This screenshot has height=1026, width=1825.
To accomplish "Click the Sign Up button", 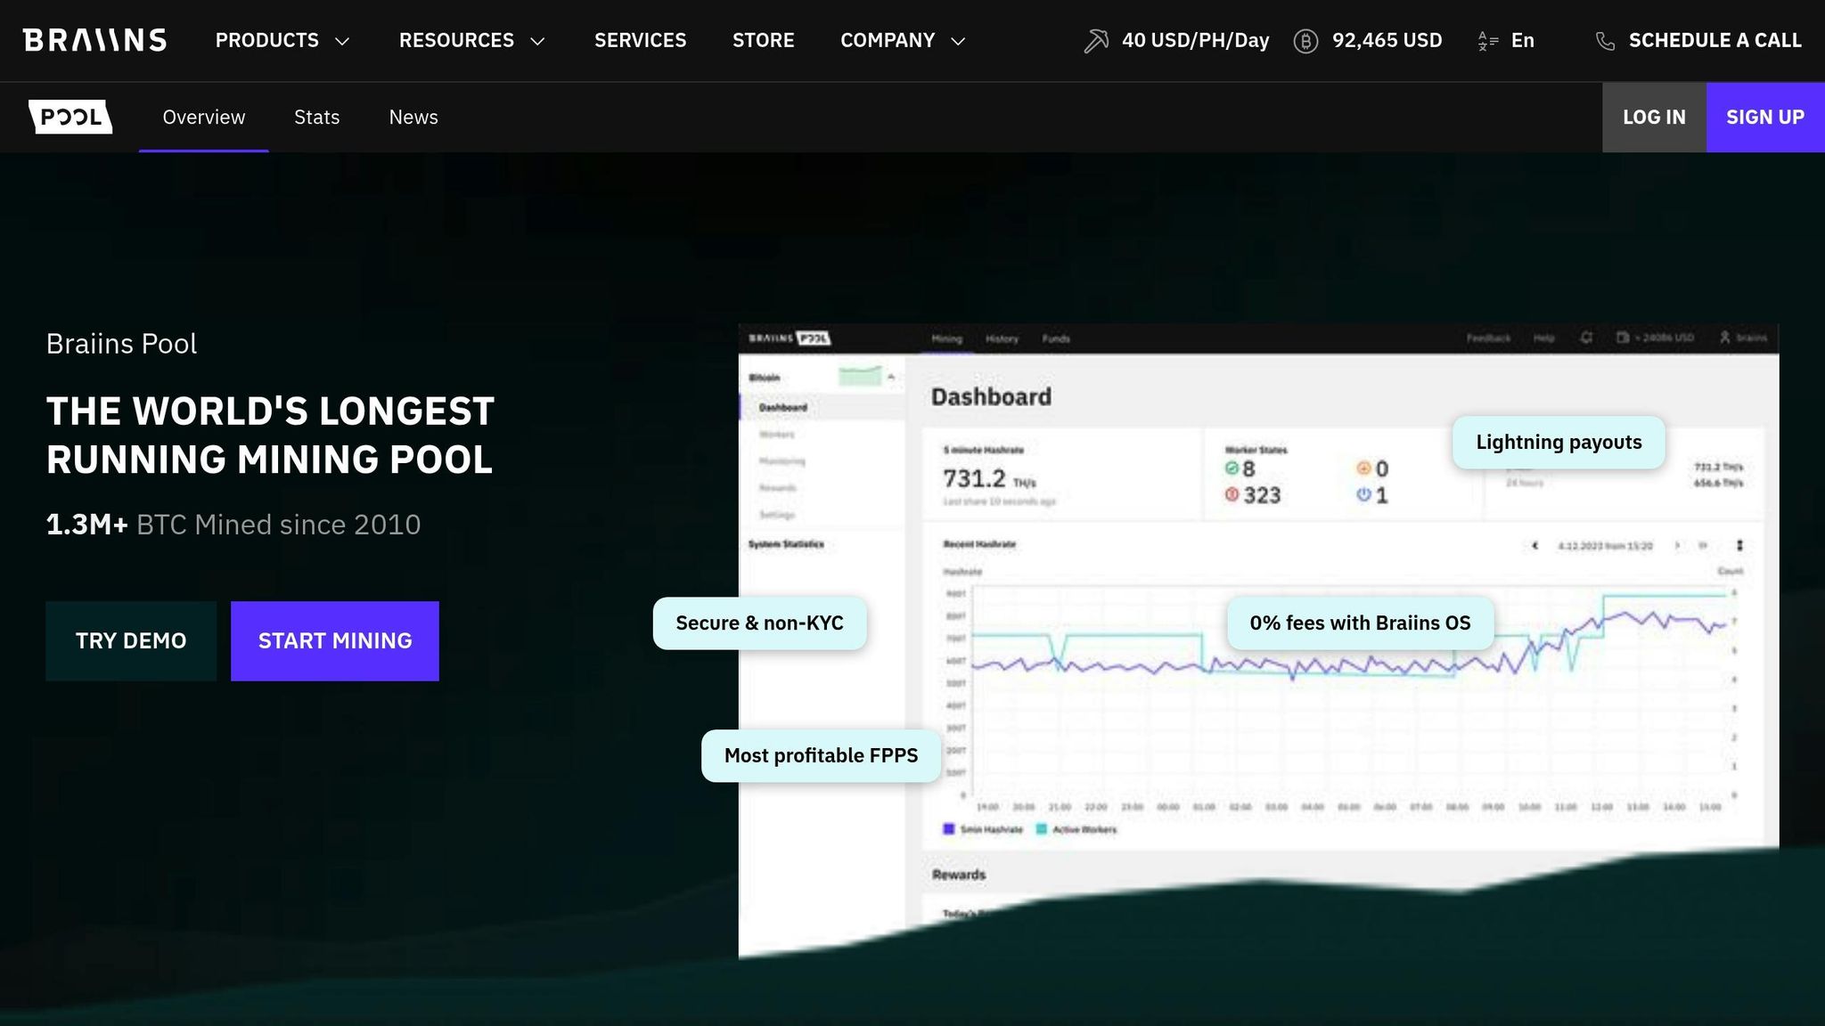I will click(1765, 118).
